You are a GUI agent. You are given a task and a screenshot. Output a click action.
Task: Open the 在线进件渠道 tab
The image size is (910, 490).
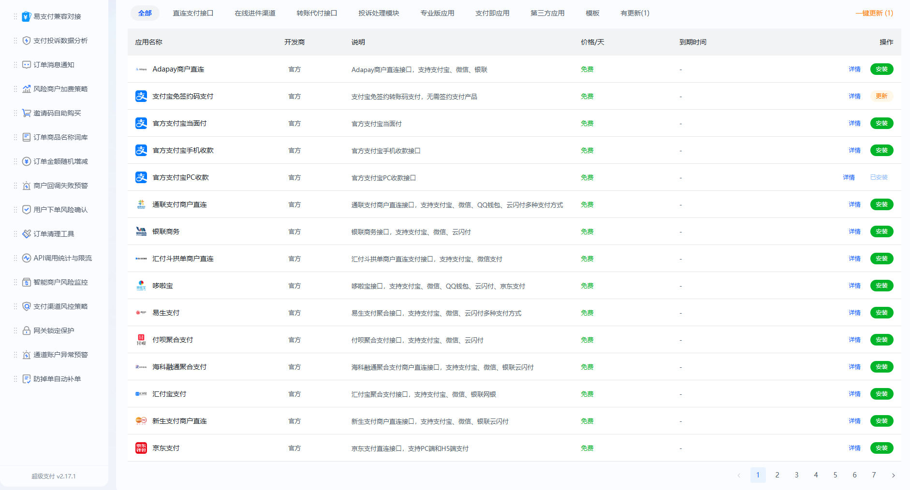pyautogui.click(x=255, y=13)
